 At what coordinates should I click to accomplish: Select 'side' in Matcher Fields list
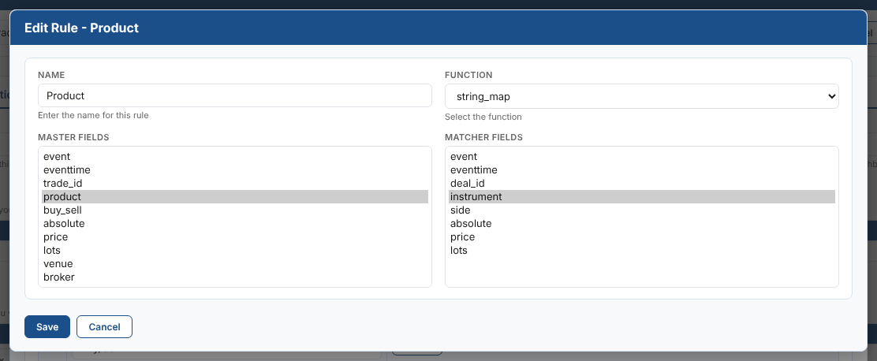tap(641, 210)
